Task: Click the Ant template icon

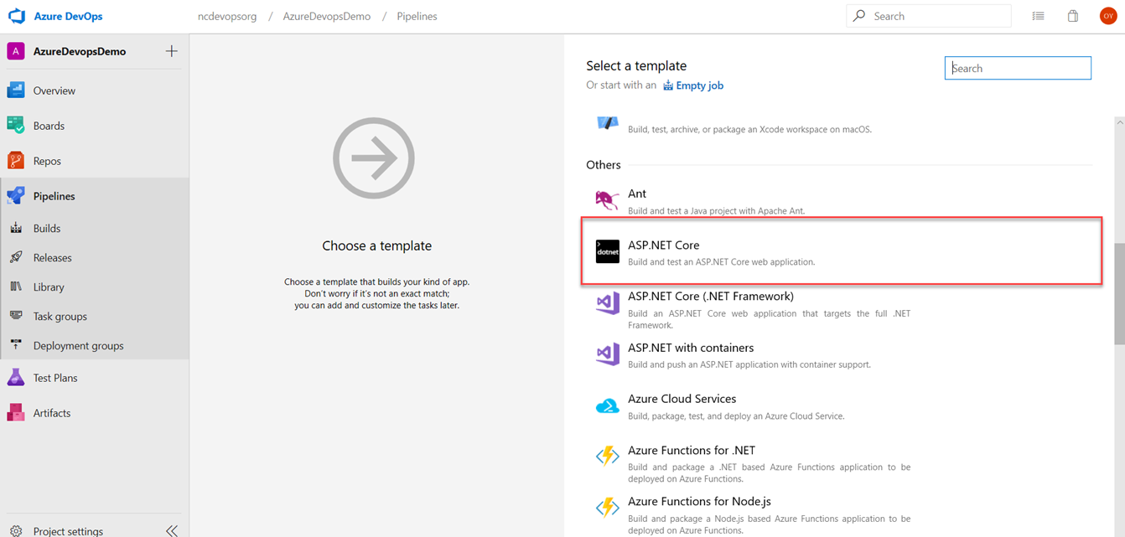Action: [x=607, y=200]
